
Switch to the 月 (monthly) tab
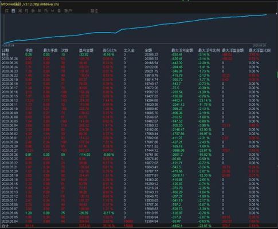[x=26, y=11]
